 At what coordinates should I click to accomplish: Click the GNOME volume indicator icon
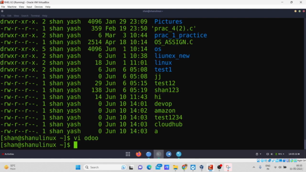[272, 154]
